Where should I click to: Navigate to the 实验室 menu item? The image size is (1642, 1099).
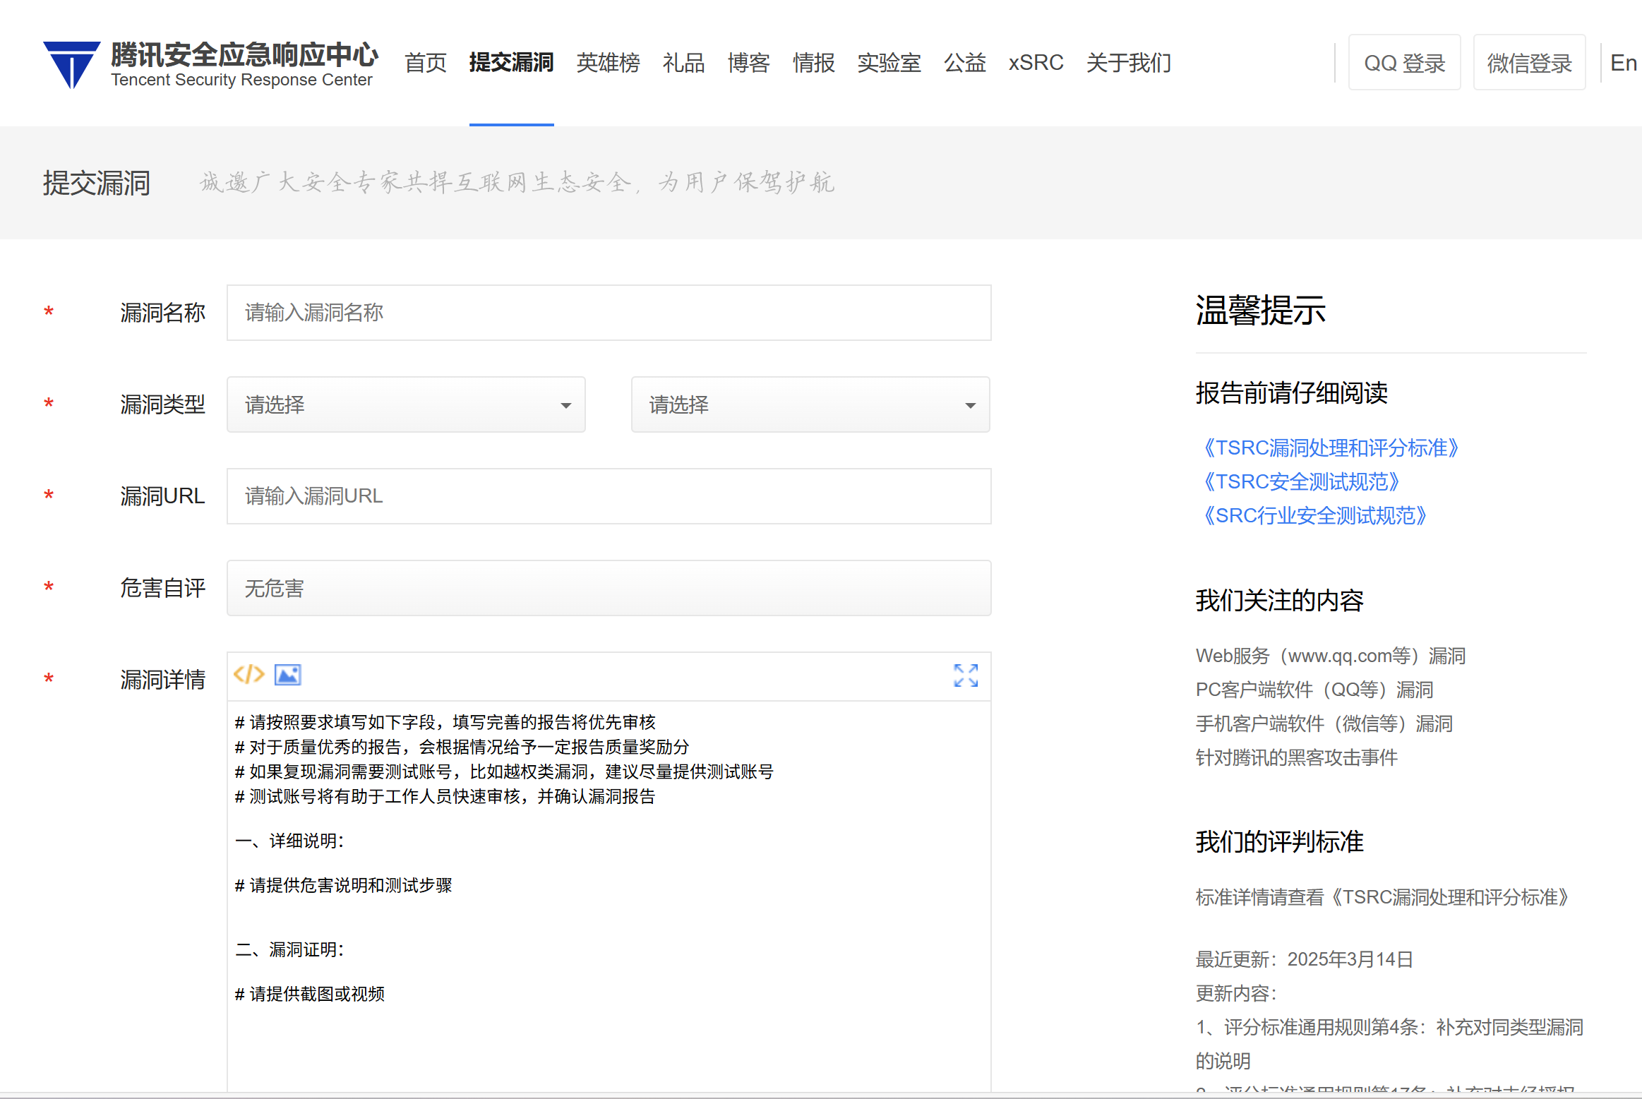889,63
